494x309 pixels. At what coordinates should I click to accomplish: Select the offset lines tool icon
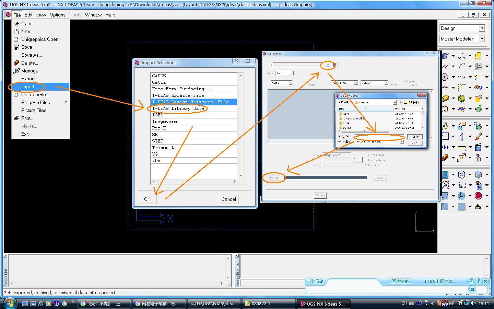[x=478, y=77]
